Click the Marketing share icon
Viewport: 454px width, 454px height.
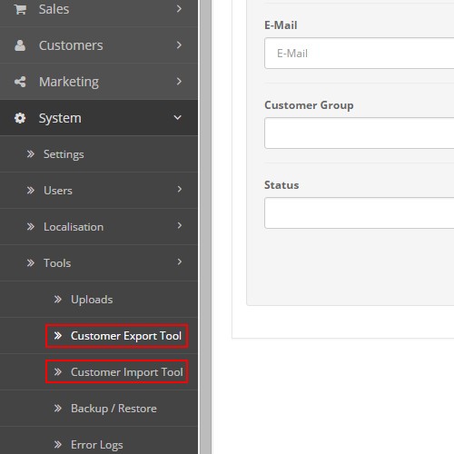coord(20,82)
